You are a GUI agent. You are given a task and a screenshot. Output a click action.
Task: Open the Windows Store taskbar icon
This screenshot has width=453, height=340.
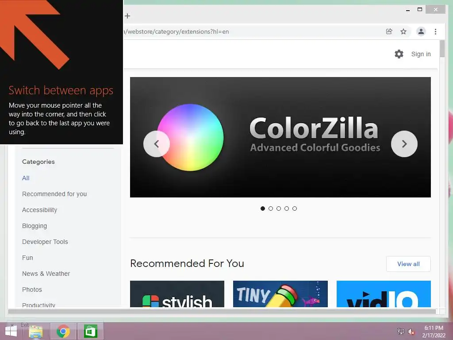(90, 331)
